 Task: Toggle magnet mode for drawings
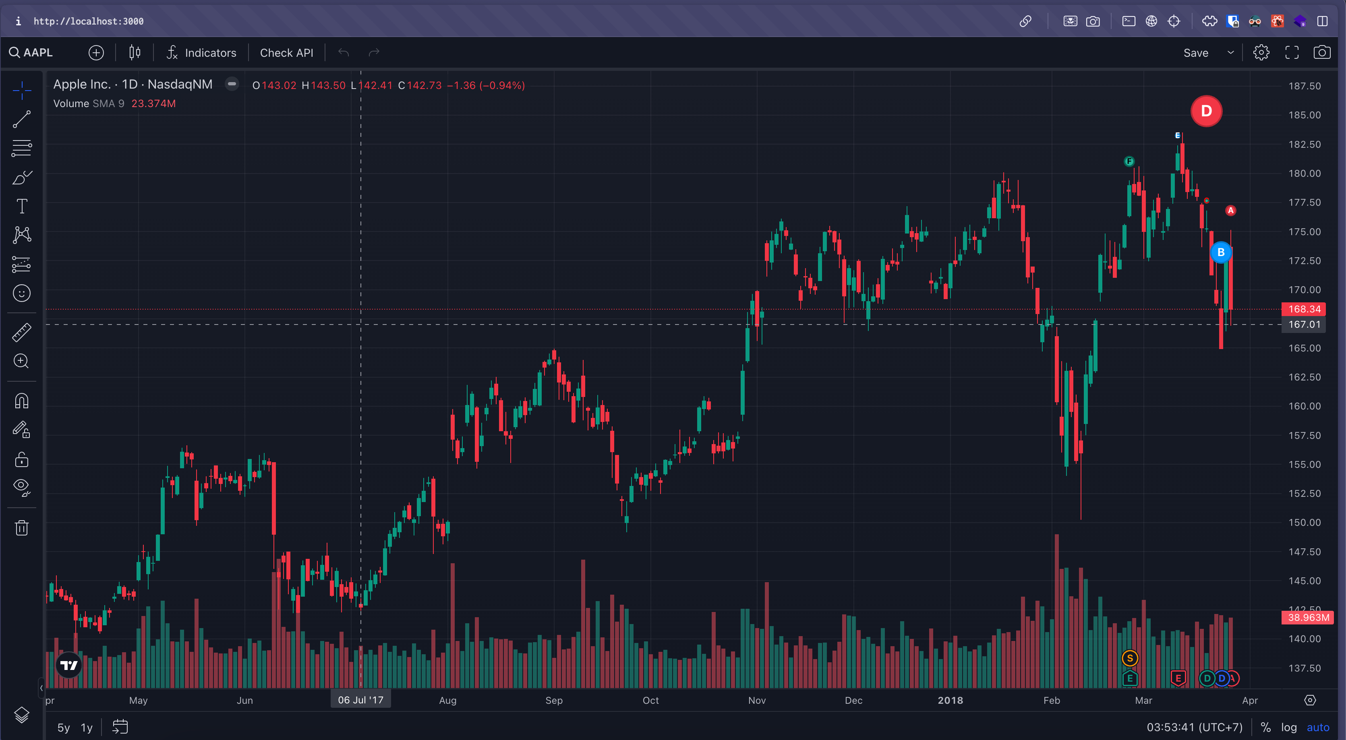point(21,401)
